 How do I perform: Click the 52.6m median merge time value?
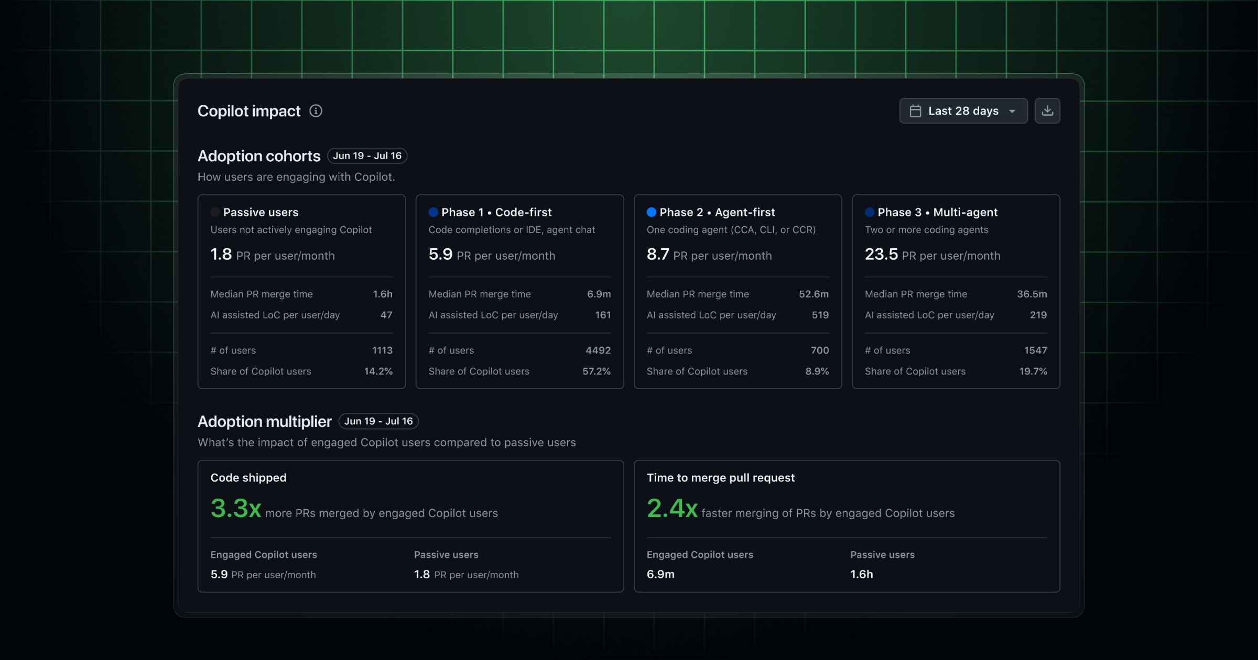pos(814,294)
